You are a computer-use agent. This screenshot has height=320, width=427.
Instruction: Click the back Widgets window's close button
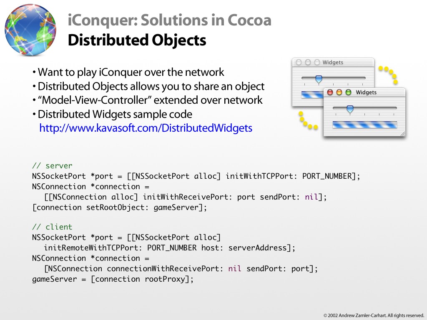click(299, 62)
